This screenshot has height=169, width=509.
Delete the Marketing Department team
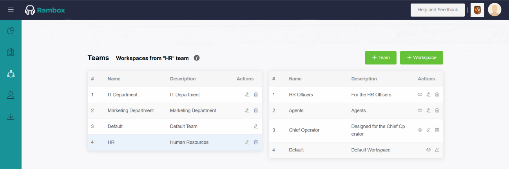pos(256,110)
